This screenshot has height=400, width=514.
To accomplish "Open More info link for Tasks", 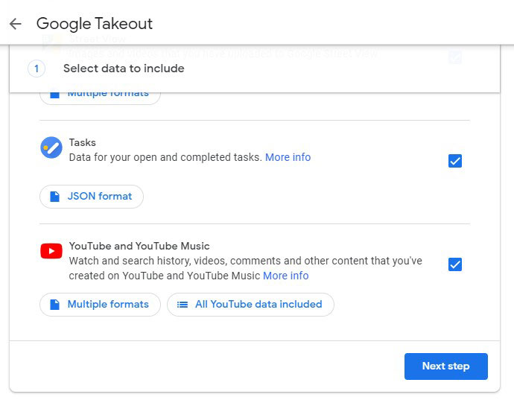I will [288, 157].
